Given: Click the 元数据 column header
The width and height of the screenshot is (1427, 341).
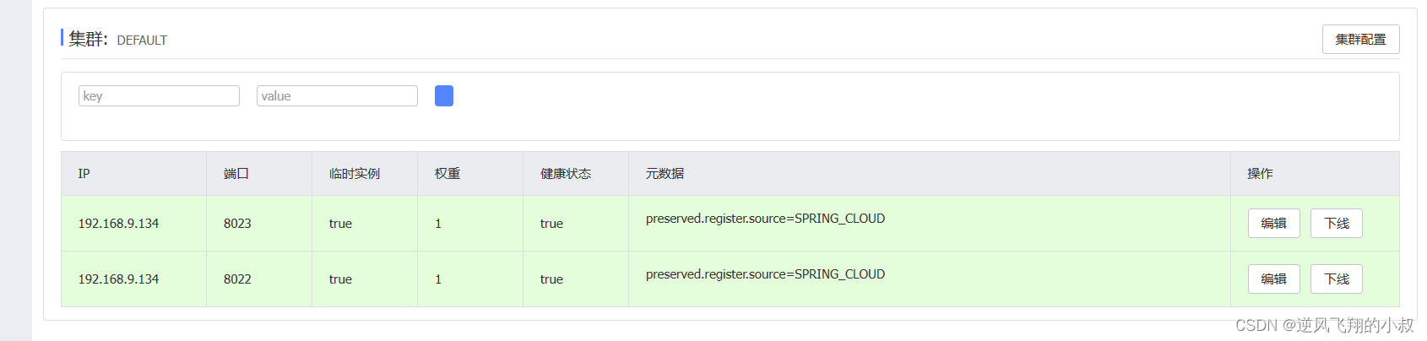Looking at the screenshot, I should pyautogui.click(x=665, y=174).
